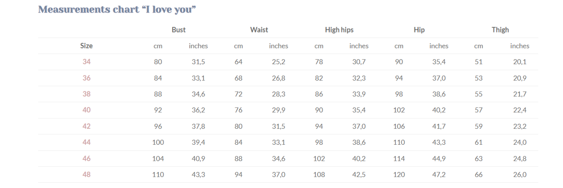Viewport: 563px width, 188px height.
Task: Select the size 44 link
Action: (86, 142)
